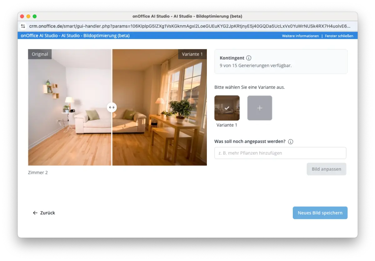Focus the 'mehr Pflanzen hinzufügen' input field
Viewport: 375px width, 261px height.
click(280, 153)
